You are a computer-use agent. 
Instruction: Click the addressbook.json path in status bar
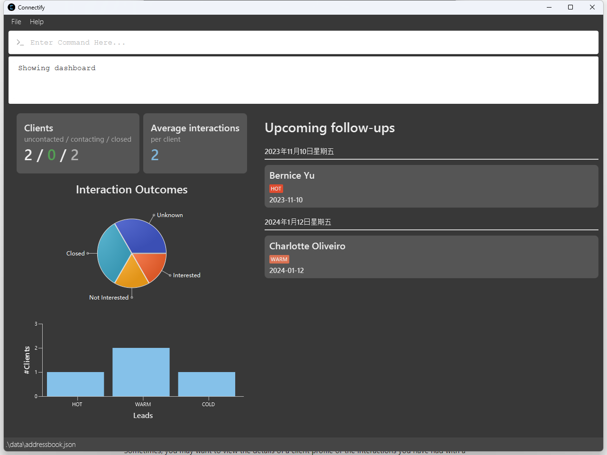(x=41, y=445)
